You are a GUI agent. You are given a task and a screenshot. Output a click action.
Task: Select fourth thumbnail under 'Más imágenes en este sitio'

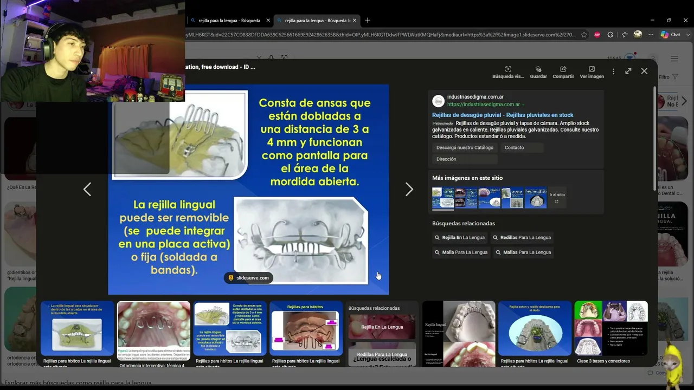pyautogui.click(x=512, y=198)
